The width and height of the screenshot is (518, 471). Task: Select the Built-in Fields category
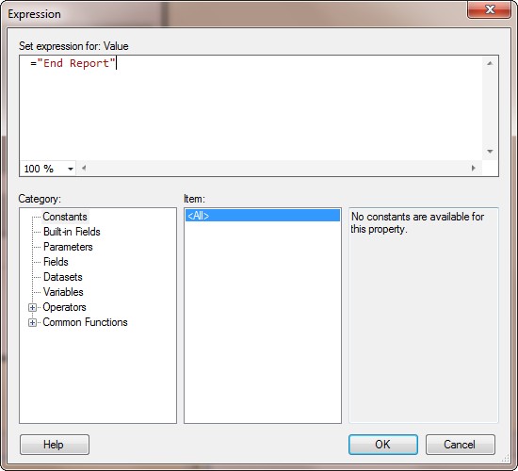coord(72,232)
